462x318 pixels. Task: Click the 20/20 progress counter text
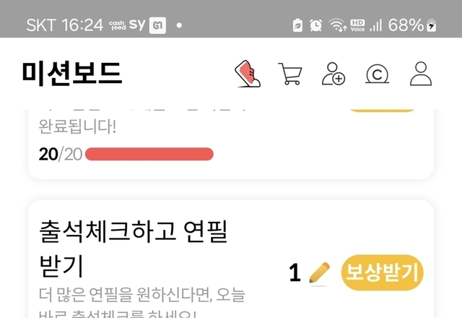coord(61,154)
